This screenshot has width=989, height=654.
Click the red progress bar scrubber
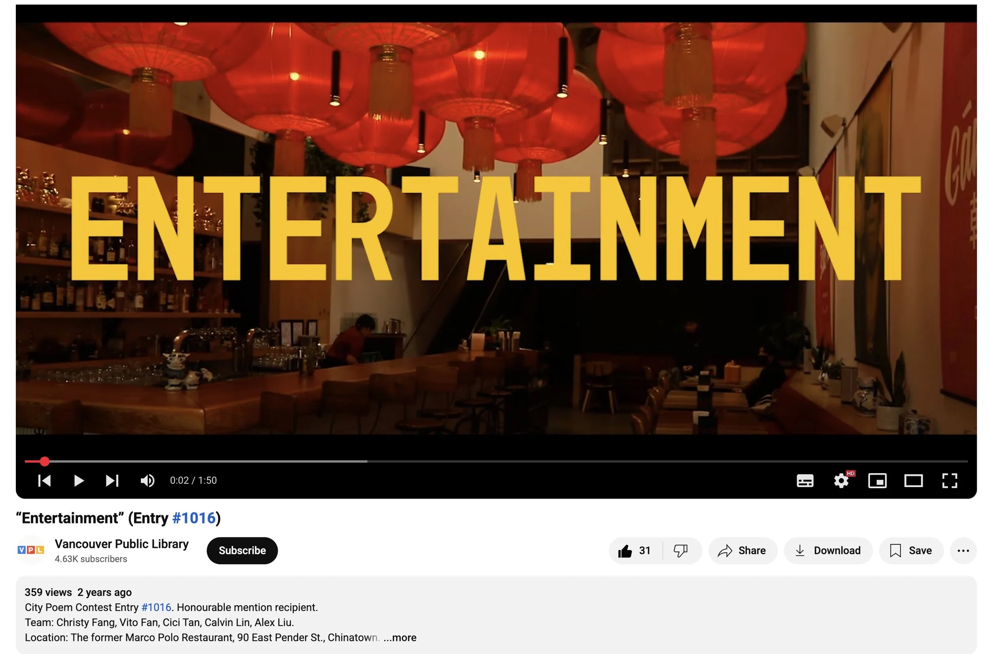(x=45, y=461)
